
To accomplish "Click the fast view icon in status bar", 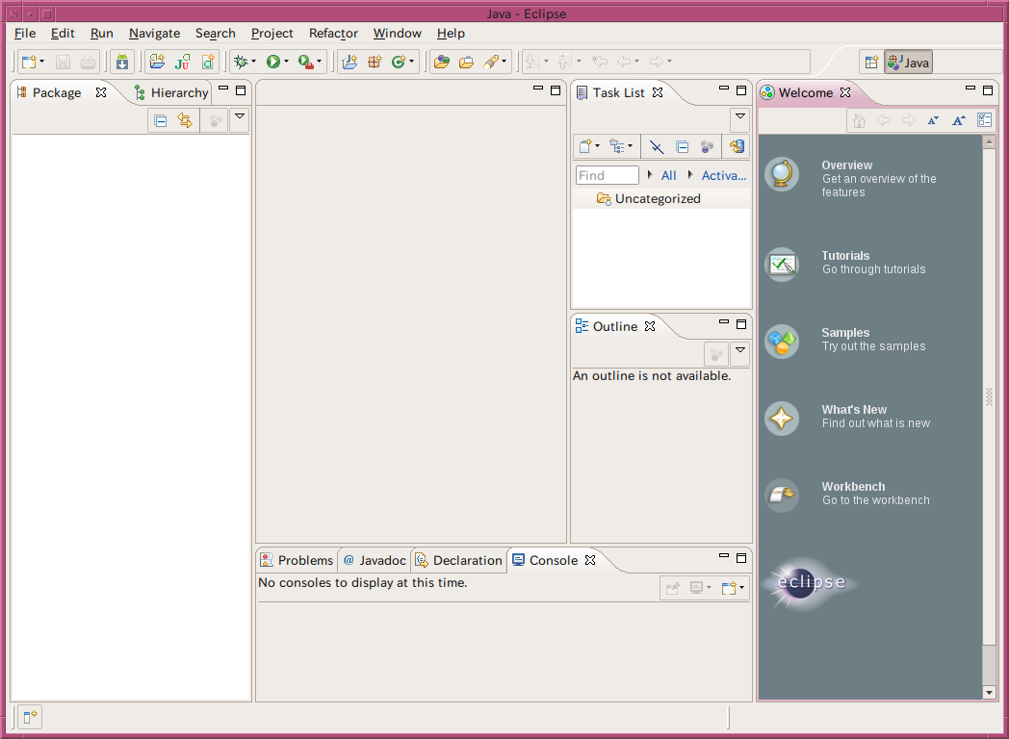I will tap(30, 717).
